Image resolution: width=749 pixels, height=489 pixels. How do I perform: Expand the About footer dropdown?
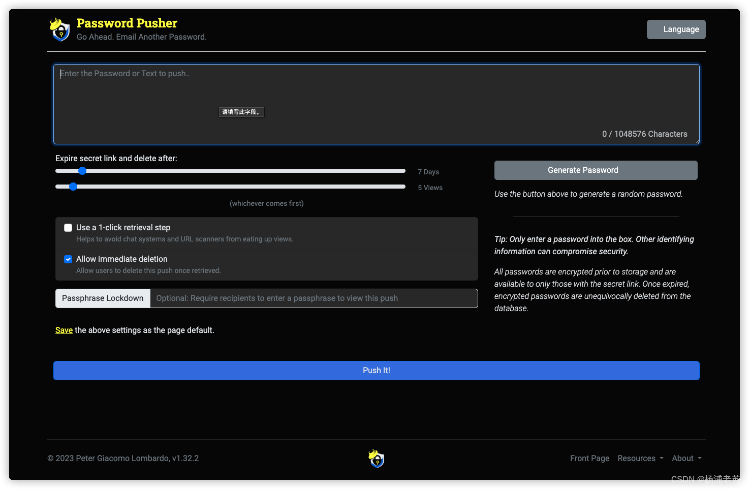pyautogui.click(x=686, y=459)
